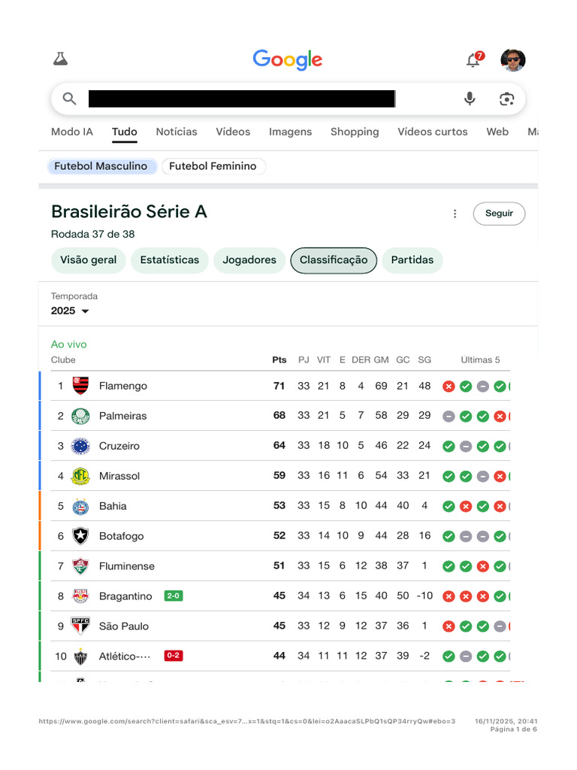
Task: Open Google Lens image search
Action: pos(506,99)
